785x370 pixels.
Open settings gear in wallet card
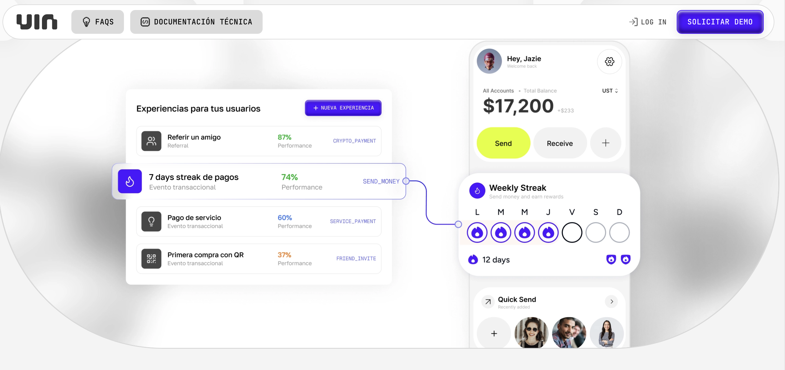[609, 62]
